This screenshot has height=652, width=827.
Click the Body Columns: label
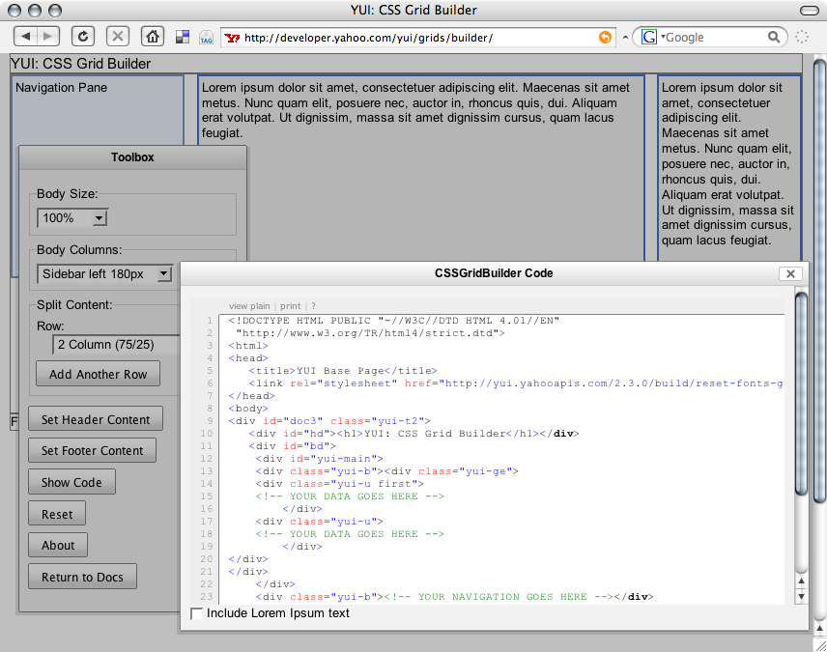[x=79, y=249]
